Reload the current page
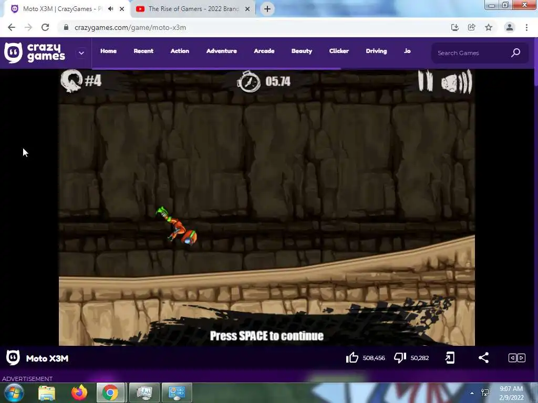Screen dimensions: 538x403 (45, 27)
